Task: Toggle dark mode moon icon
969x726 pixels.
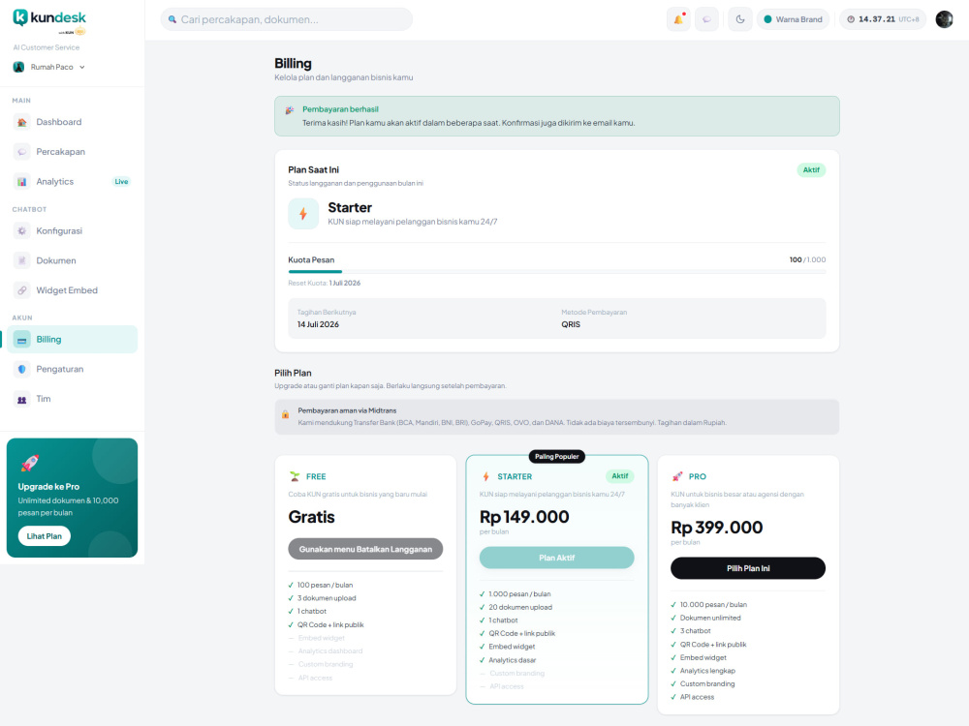Action: (x=739, y=19)
